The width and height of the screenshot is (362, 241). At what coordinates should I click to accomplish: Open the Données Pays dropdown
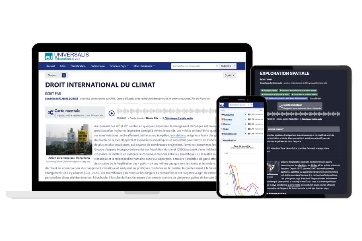coord(119,65)
